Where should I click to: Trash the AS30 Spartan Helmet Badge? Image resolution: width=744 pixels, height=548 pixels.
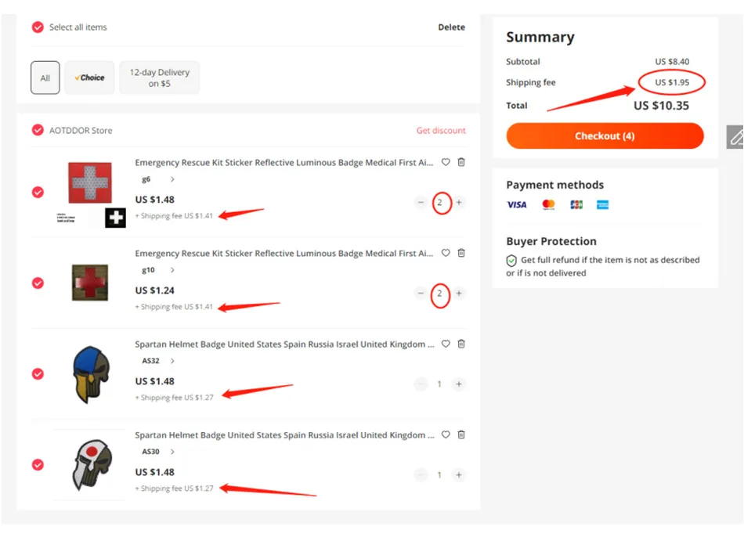461,434
